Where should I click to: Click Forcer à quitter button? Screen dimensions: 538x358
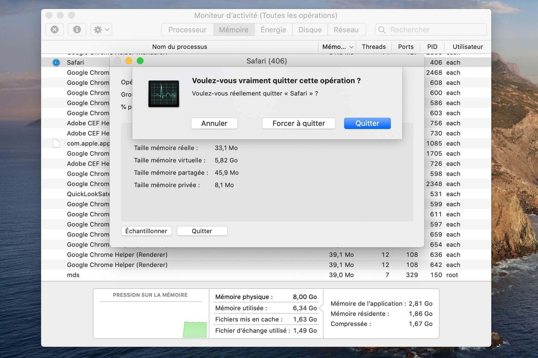299,123
